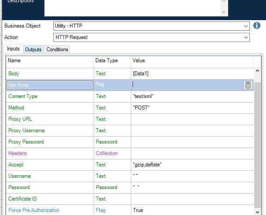Click the Value column header
This screenshot has height=215, width=266.
(x=192, y=61)
